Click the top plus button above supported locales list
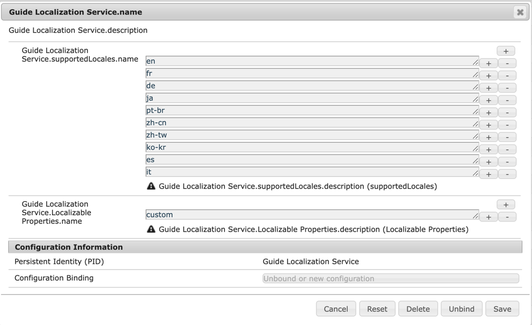 [506, 51]
